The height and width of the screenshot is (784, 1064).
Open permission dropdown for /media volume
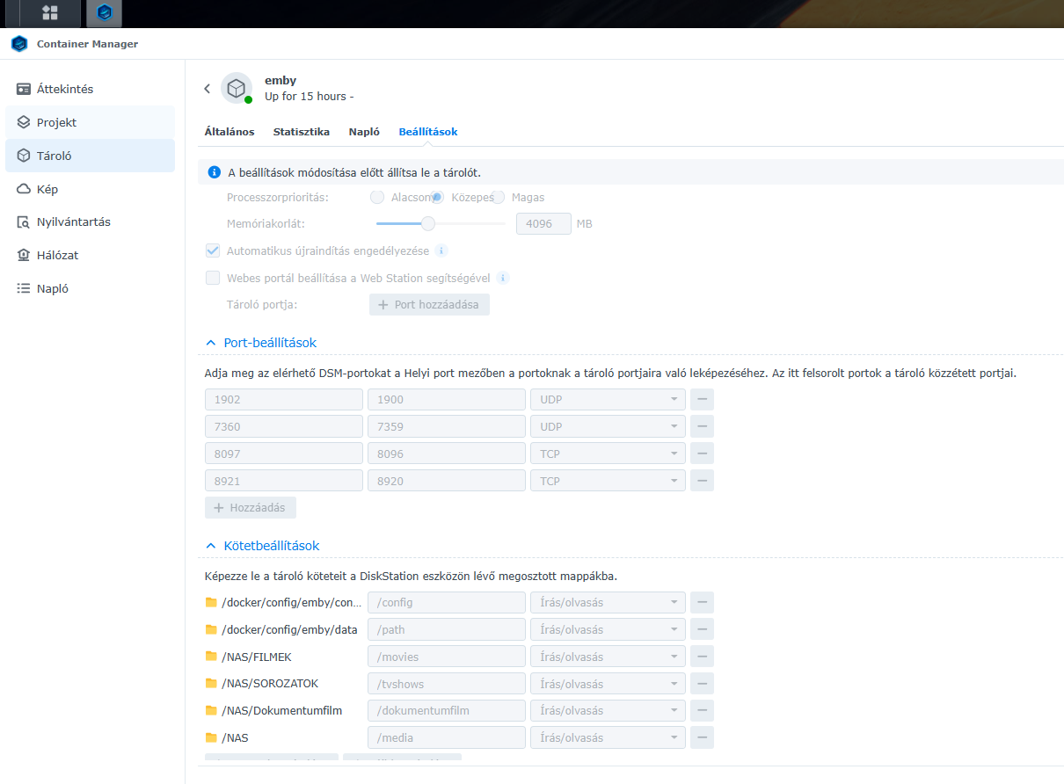608,738
